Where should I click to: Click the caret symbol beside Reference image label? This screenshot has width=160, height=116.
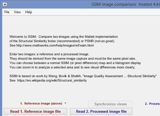click(x=65, y=103)
